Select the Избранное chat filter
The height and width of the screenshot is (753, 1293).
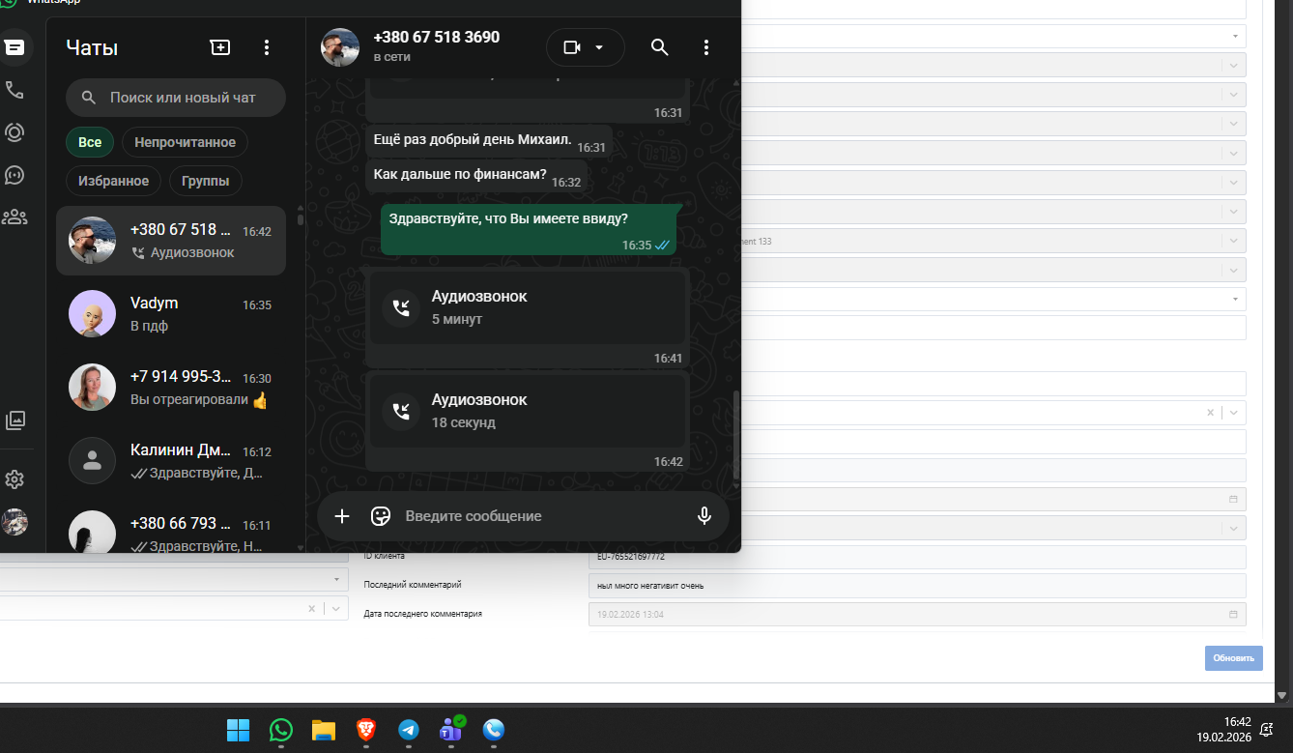point(113,181)
